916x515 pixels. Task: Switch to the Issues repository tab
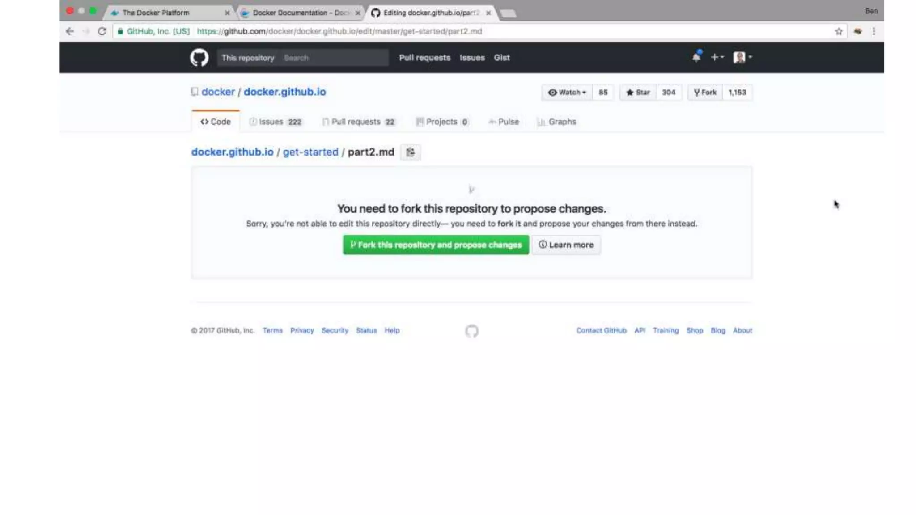276,122
